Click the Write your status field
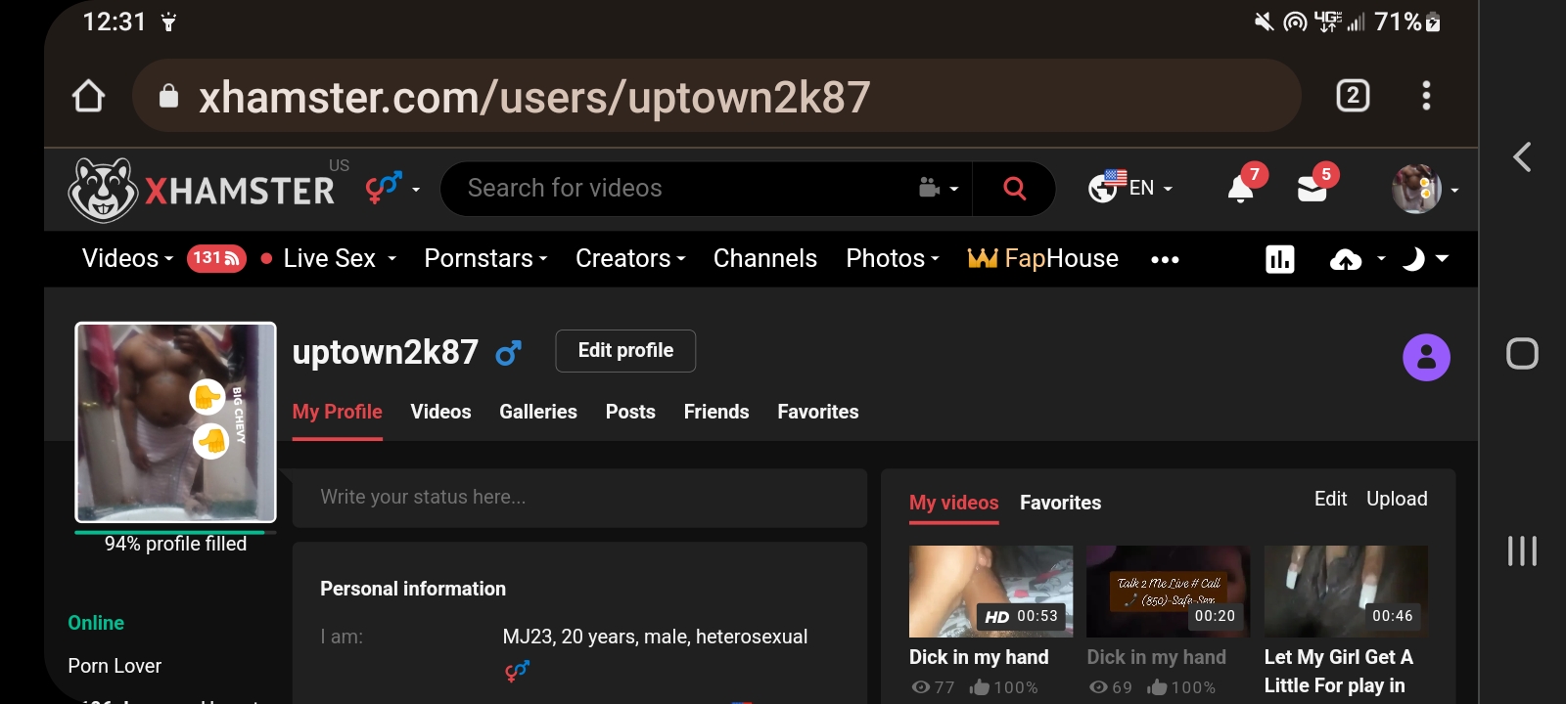This screenshot has height=704, width=1566. click(x=578, y=498)
